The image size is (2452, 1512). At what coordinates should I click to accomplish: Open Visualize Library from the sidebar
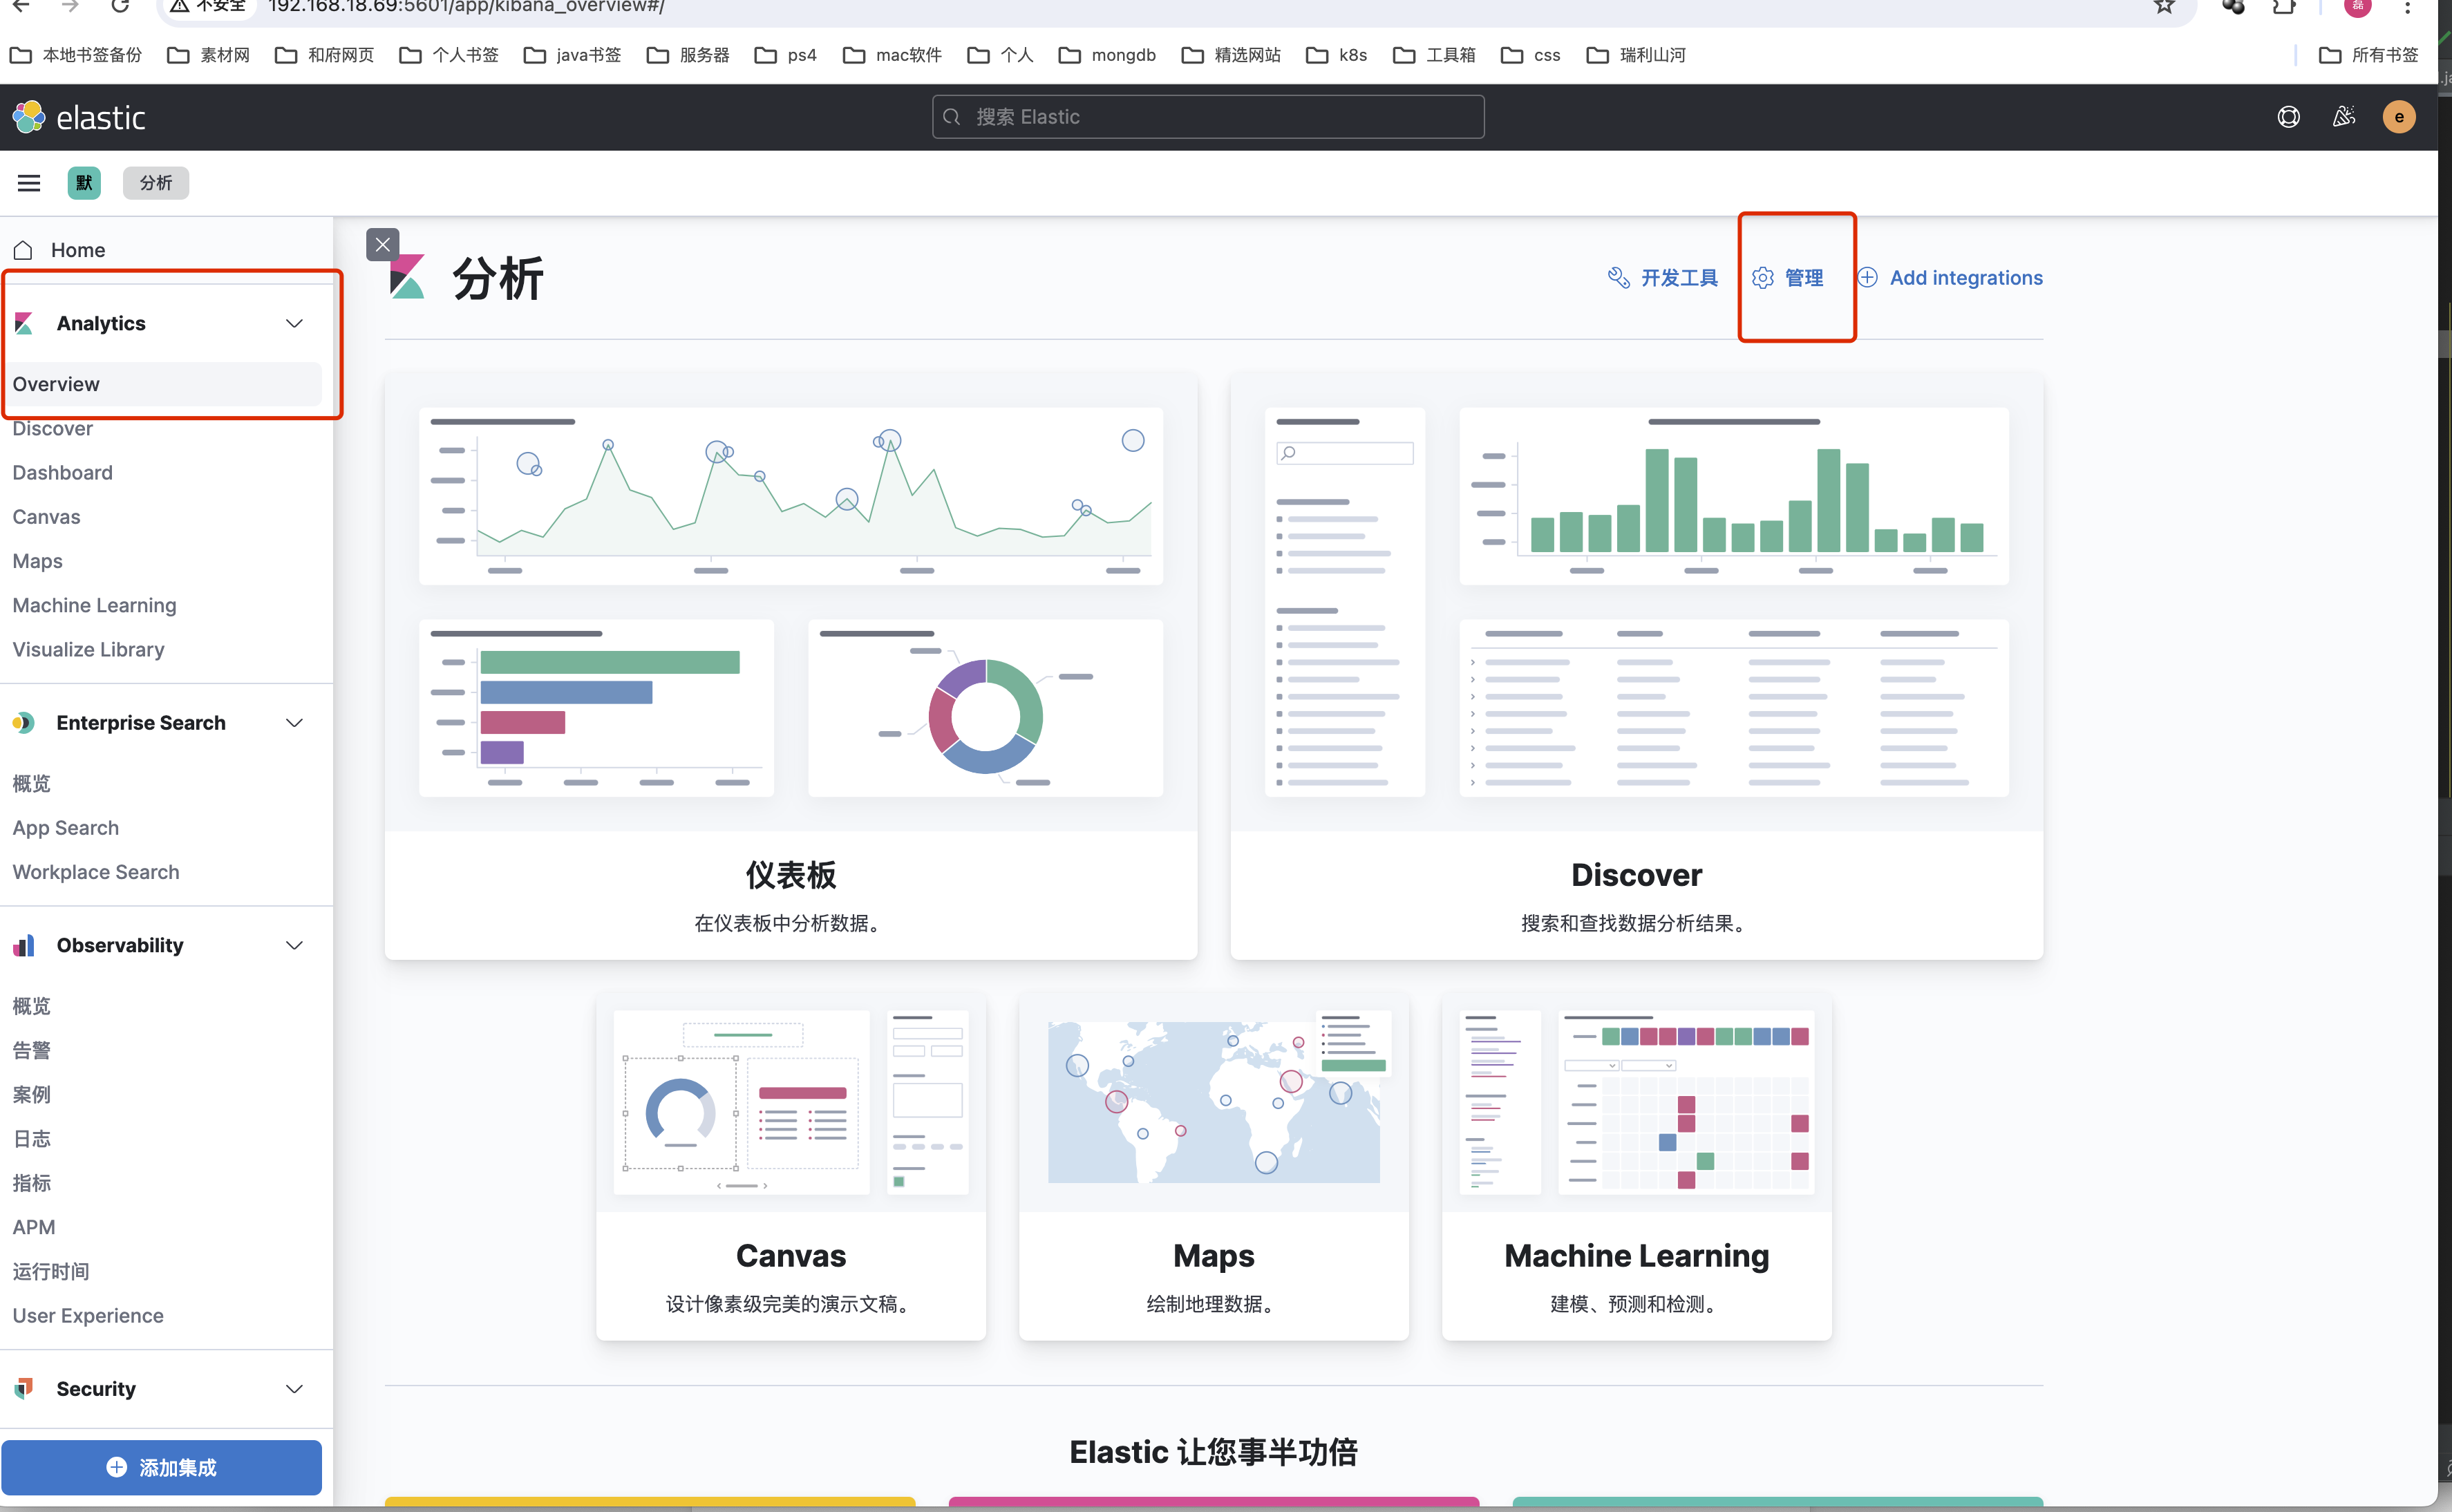coord(88,649)
